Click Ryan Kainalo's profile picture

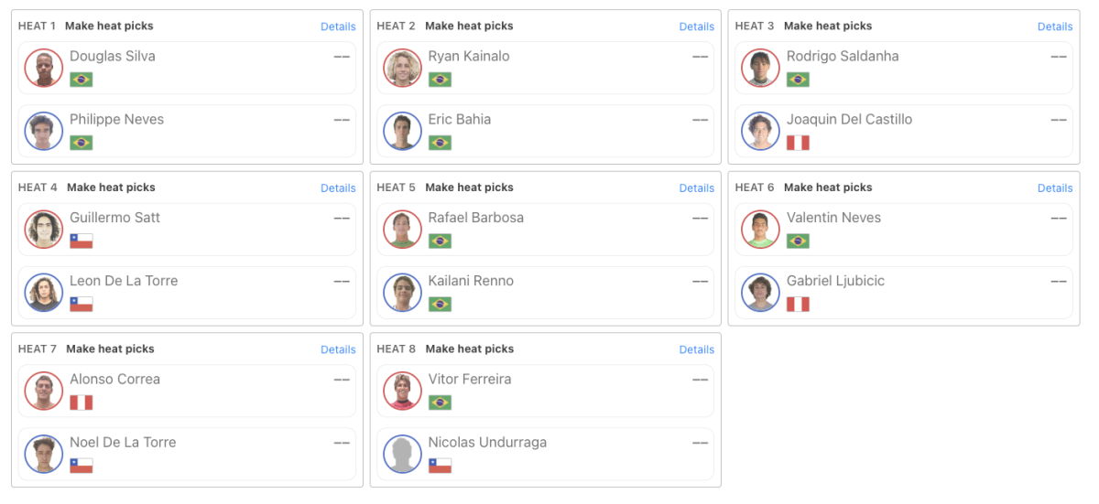402,69
